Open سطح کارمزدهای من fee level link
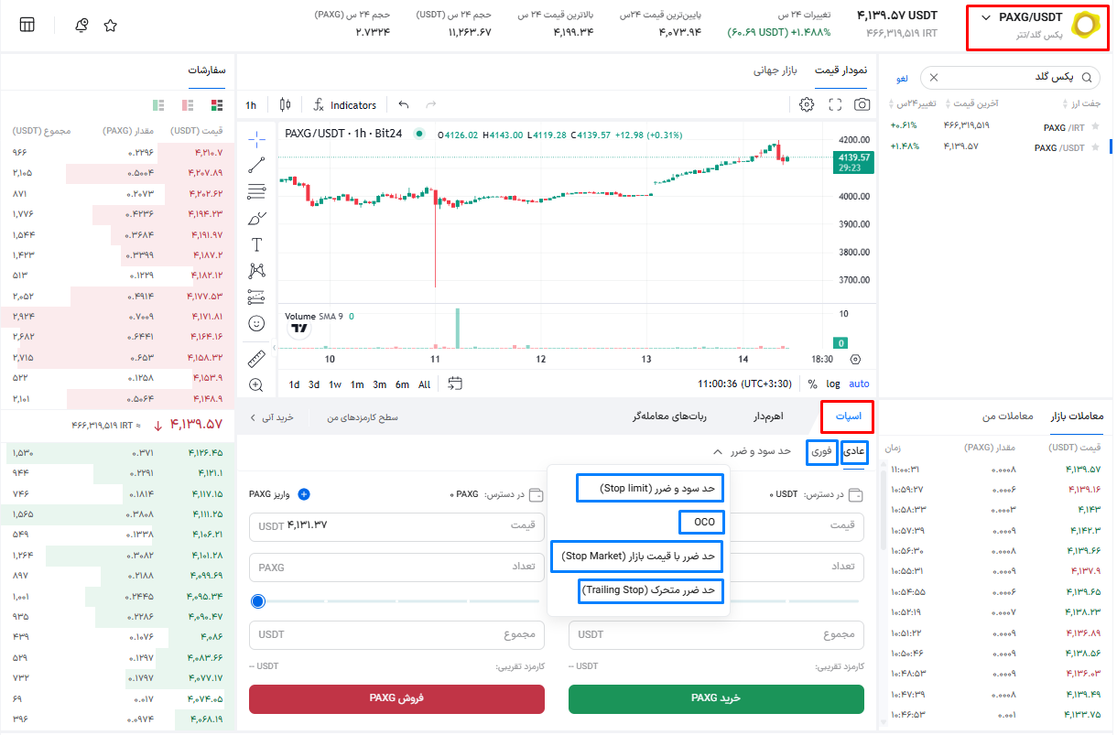Viewport: 1117px width, 735px height. click(364, 417)
